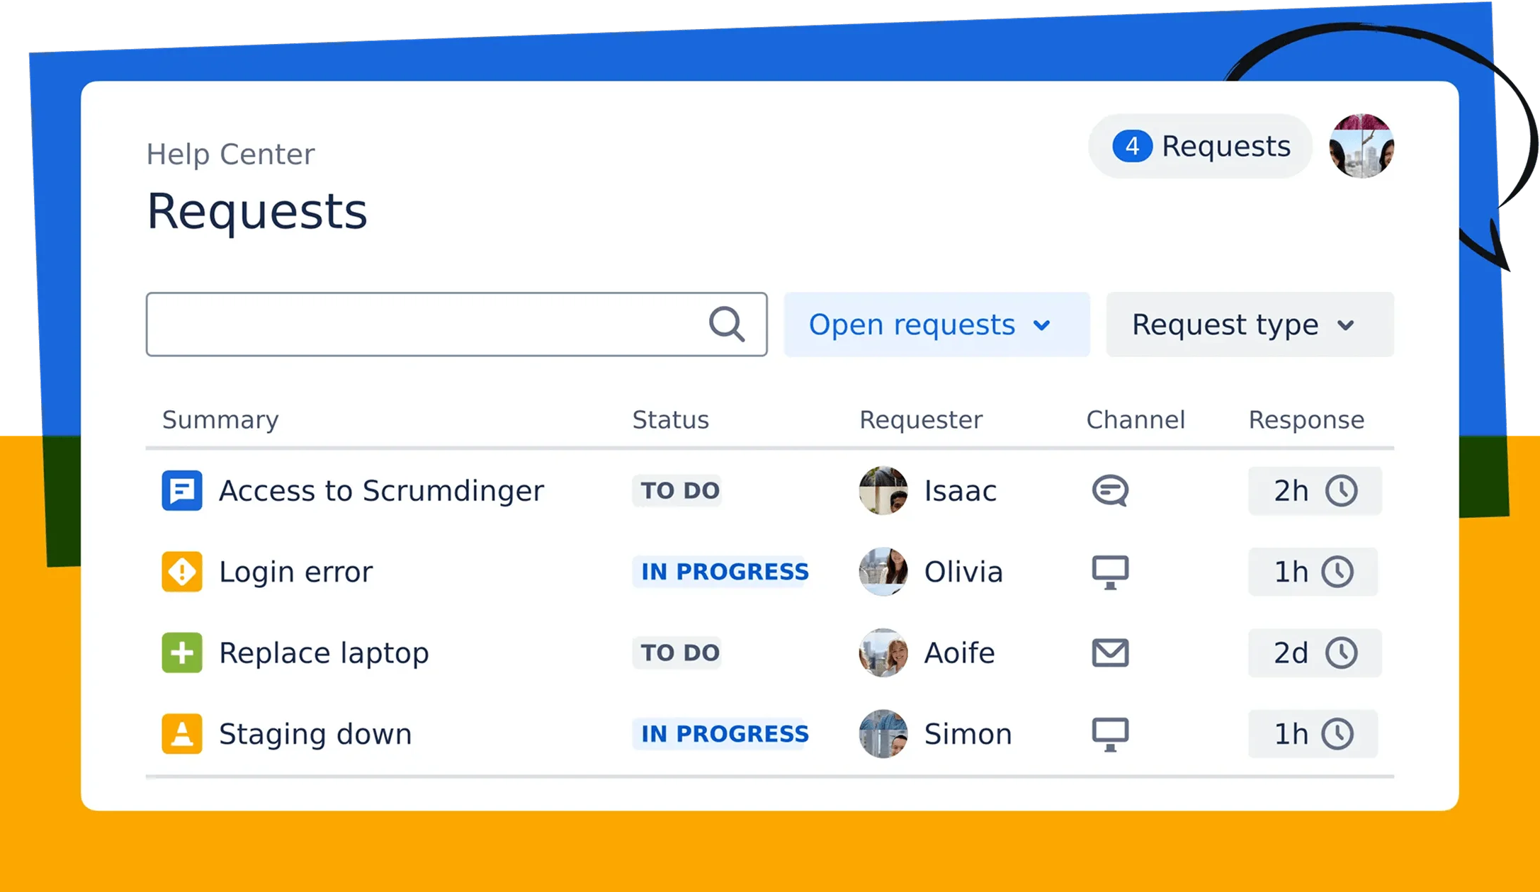This screenshot has height=892, width=1540.
Task: Click the orange cone icon beside Staging down
Action: coord(182,734)
